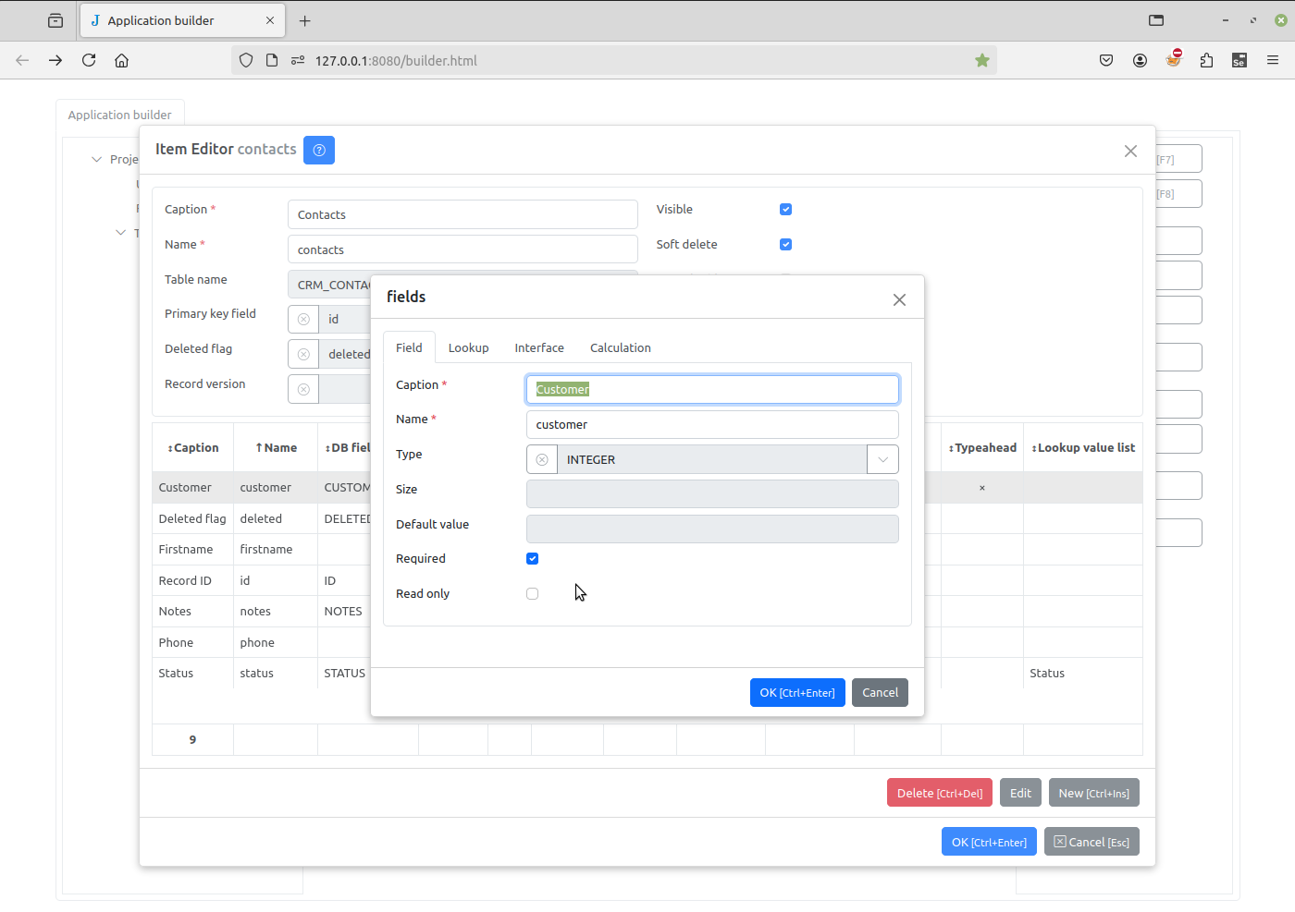Collapse the Project tree node

point(96,160)
